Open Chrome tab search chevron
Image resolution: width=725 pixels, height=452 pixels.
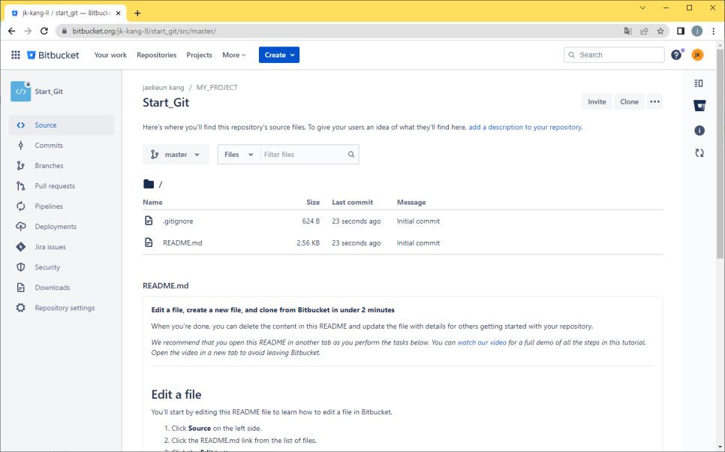point(642,8)
